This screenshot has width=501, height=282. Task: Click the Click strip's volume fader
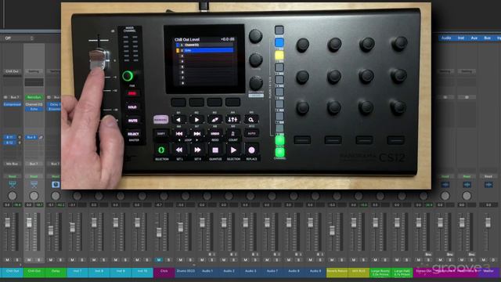click(159, 233)
